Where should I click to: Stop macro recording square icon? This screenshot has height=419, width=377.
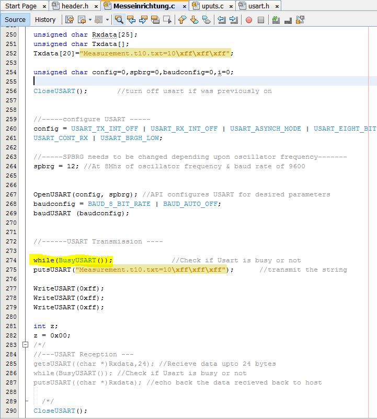pos(261,20)
